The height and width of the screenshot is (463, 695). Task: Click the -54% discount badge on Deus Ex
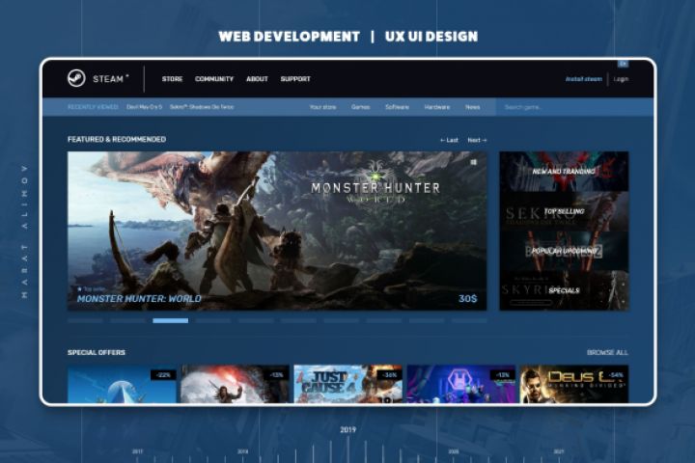616,375
